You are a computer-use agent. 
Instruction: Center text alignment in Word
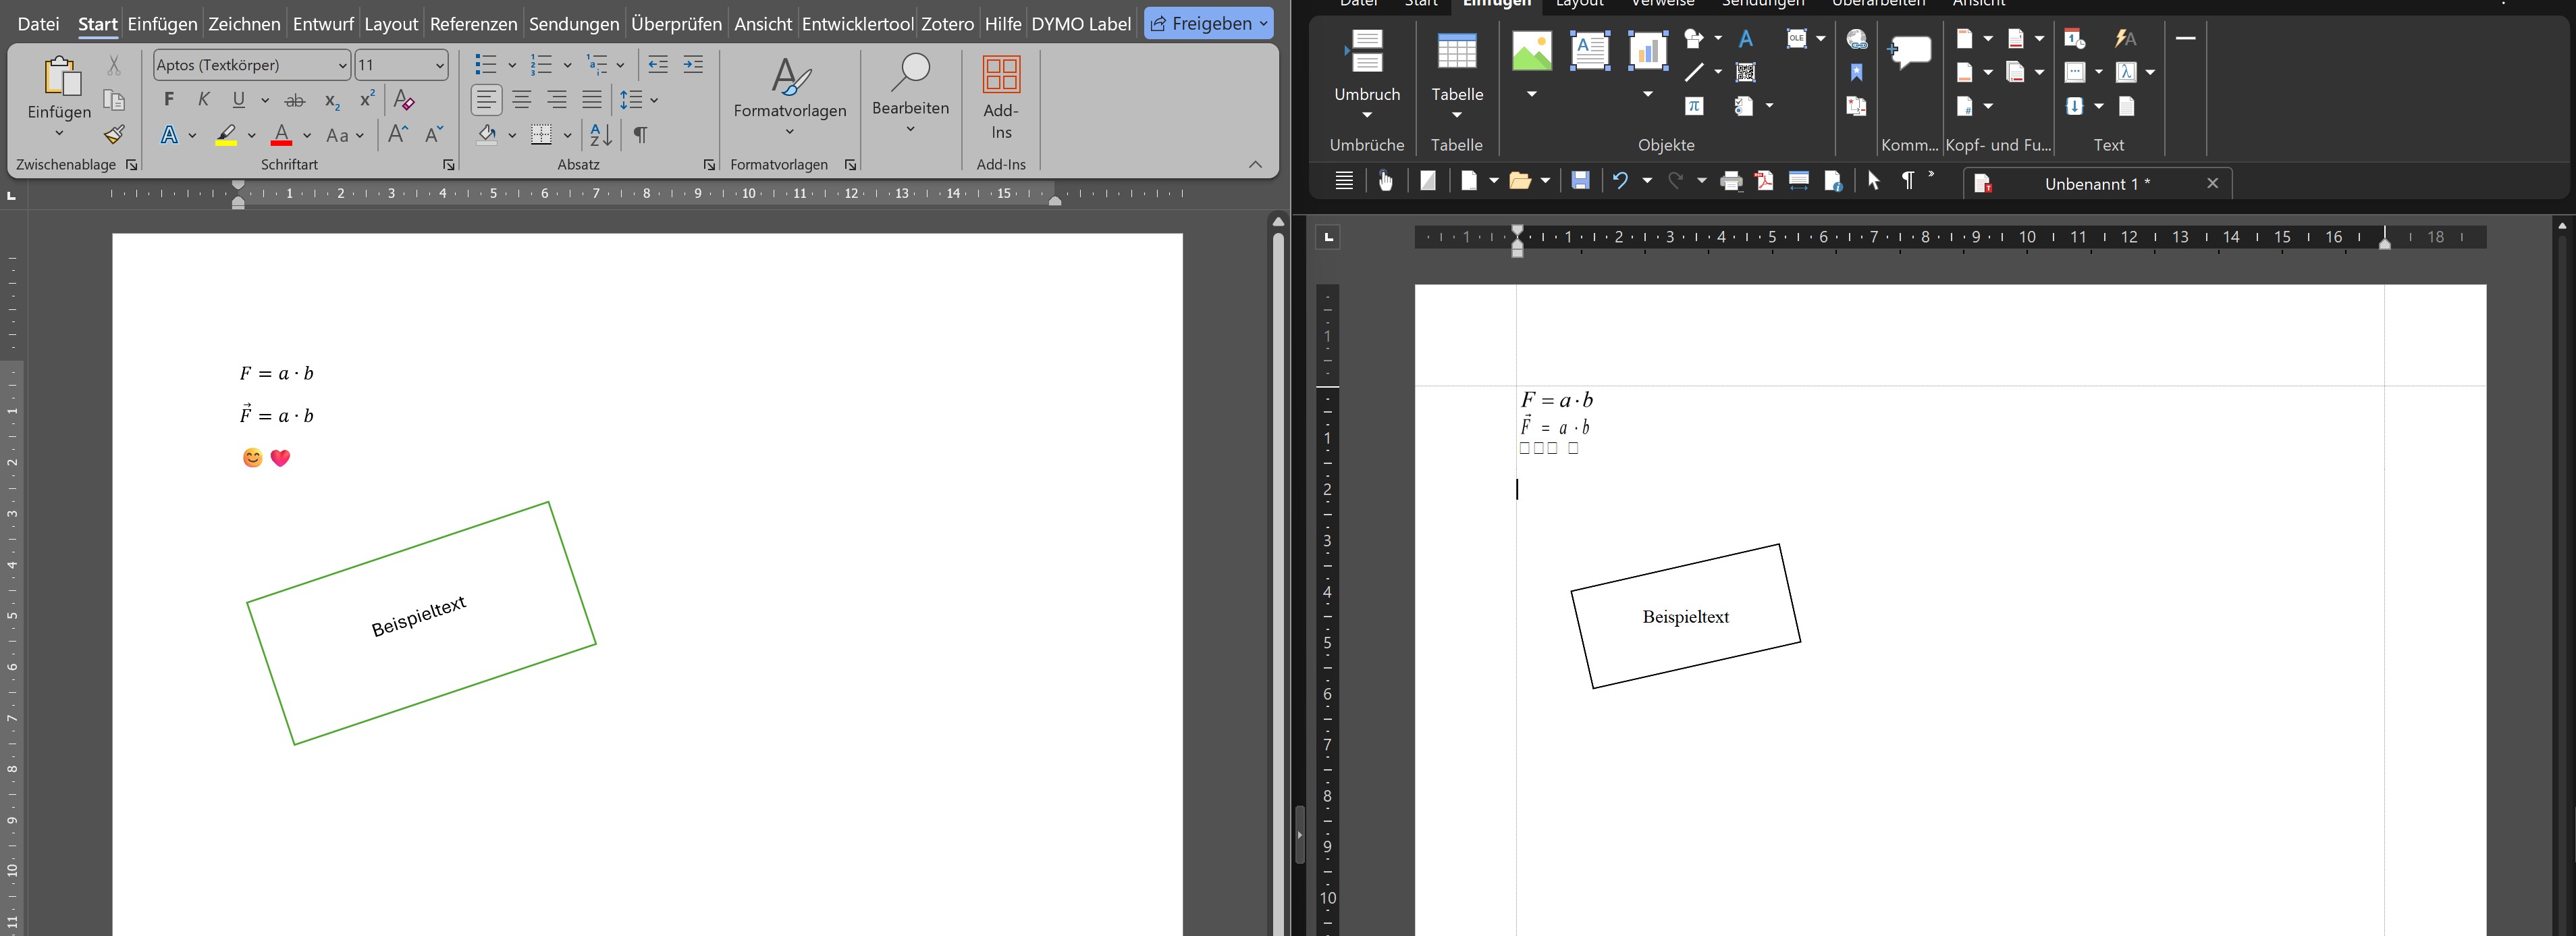coord(522,100)
